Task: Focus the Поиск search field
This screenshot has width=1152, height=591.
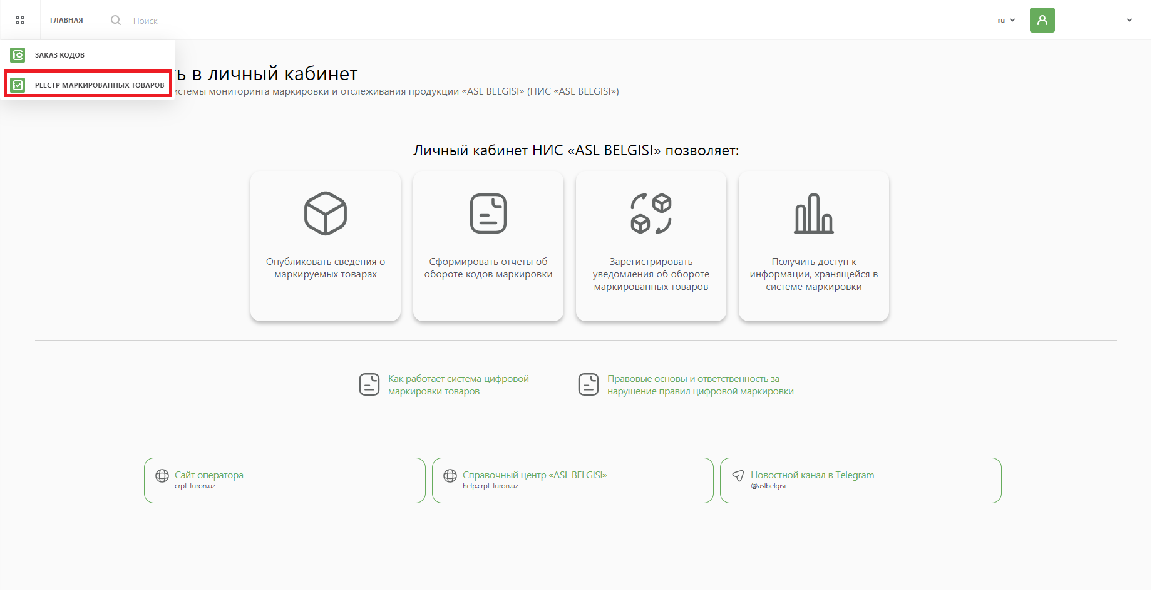Action: pos(145,21)
